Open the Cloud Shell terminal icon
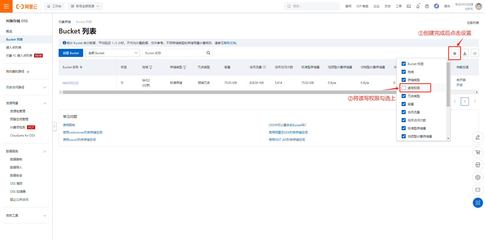 click(x=409, y=6)
